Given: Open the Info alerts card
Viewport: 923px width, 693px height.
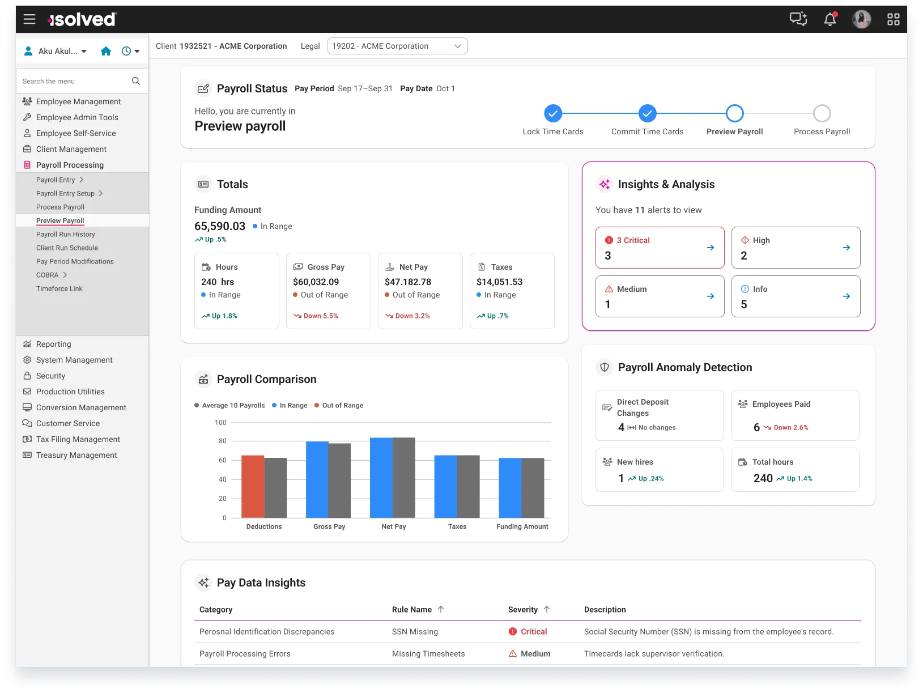Looking at the screenshot, I should (x=796, y=296).
